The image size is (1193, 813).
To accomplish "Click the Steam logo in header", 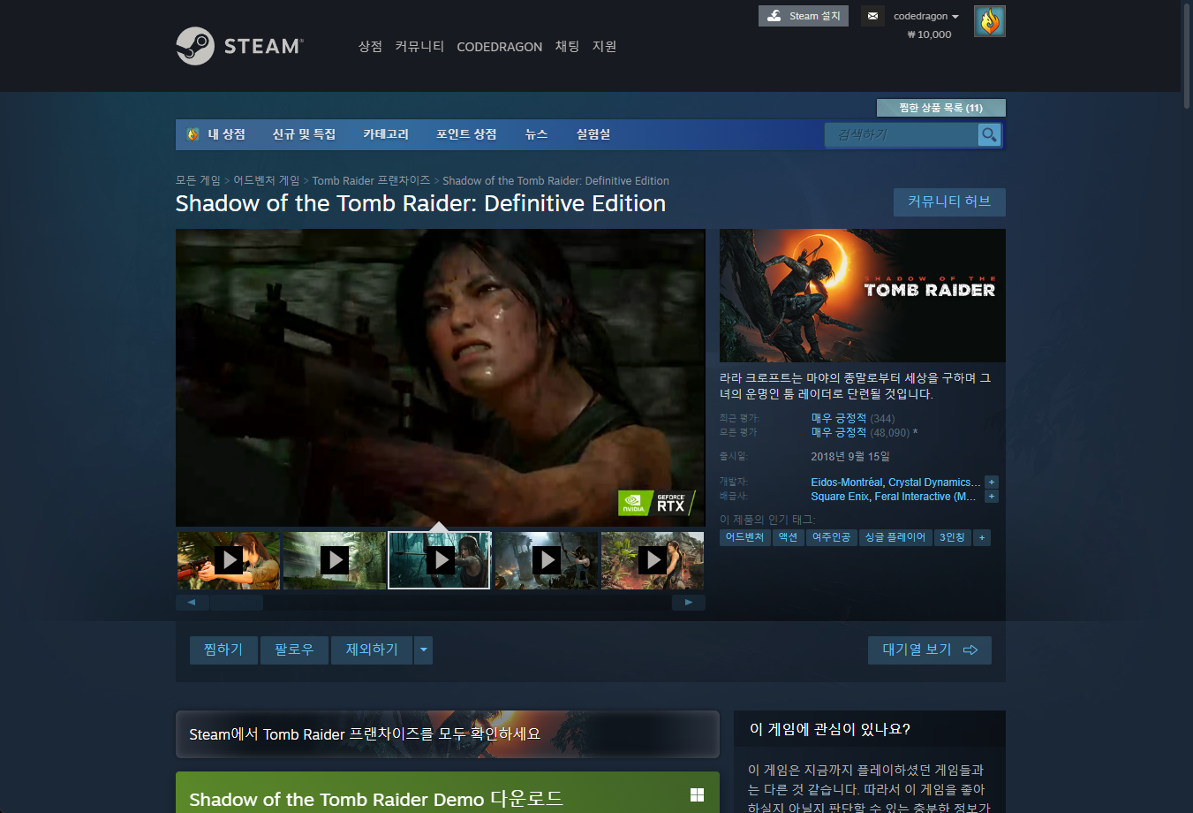I will click(239, 46).
